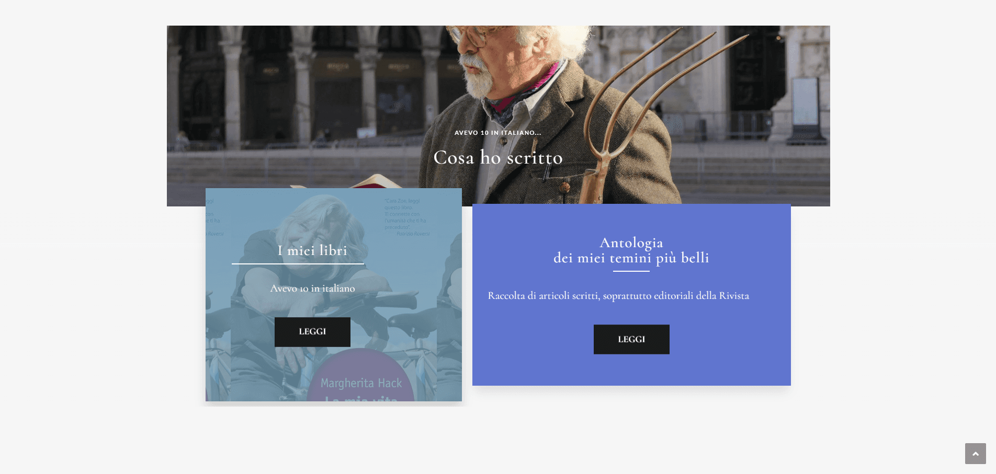Click 'Avevo 10 in italiano' card subtitle
Screen dimensions: 996x474
coord(312,288)
